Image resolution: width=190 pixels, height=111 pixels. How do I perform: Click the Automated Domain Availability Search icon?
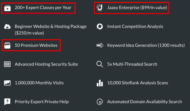click(x=100, y=102)
